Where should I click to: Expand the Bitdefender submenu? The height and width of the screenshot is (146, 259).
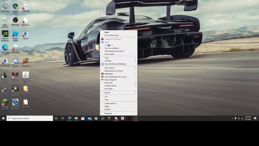coord(119,74)
